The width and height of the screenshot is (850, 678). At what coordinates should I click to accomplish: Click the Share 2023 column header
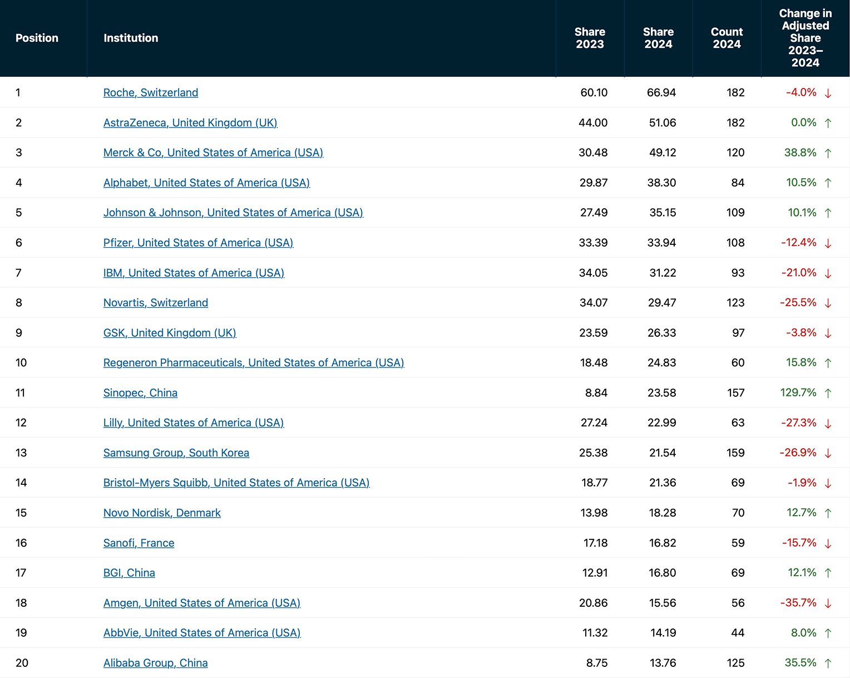tap(590, 38)
